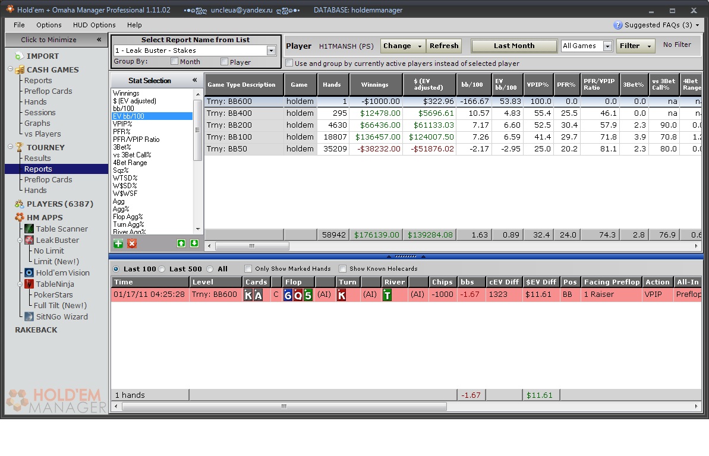
Task: Open the vs Players item
Action: (43, 134)
